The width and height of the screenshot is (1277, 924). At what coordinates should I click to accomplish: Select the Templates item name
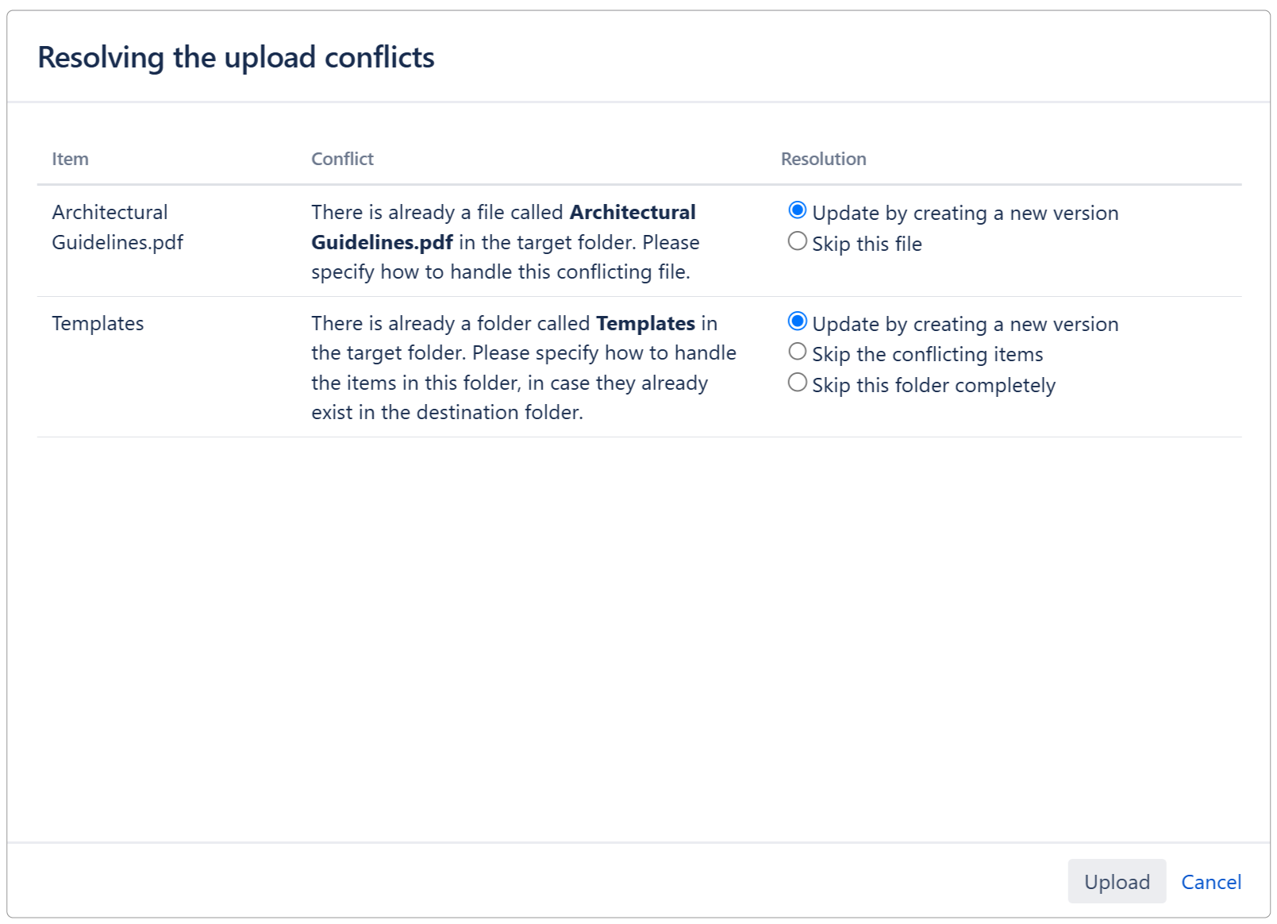tap(98, 323)
